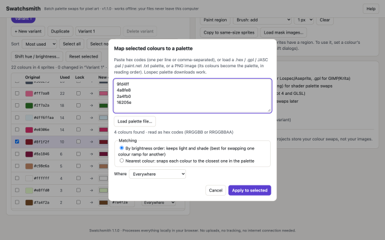Click the '4 colours found' status text
Screen dimensions: 385x240
tap(173, 132)
